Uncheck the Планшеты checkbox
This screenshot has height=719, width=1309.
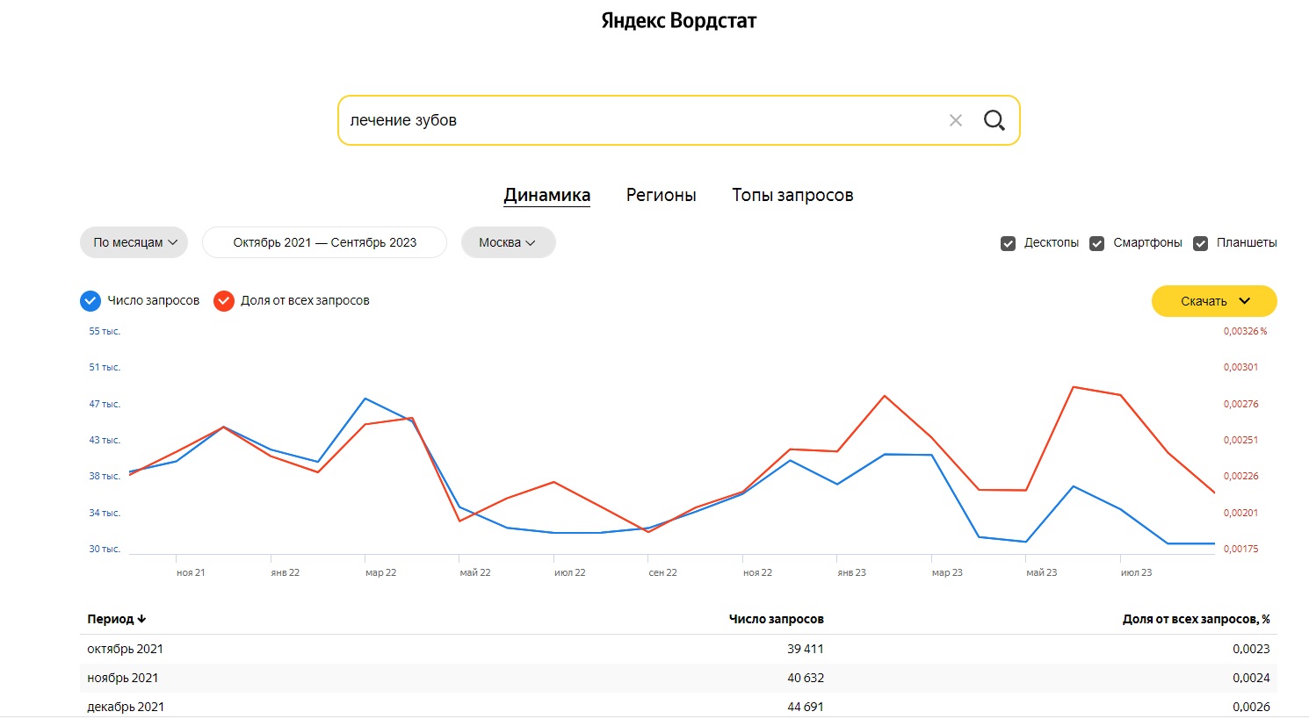point(1200,243)
